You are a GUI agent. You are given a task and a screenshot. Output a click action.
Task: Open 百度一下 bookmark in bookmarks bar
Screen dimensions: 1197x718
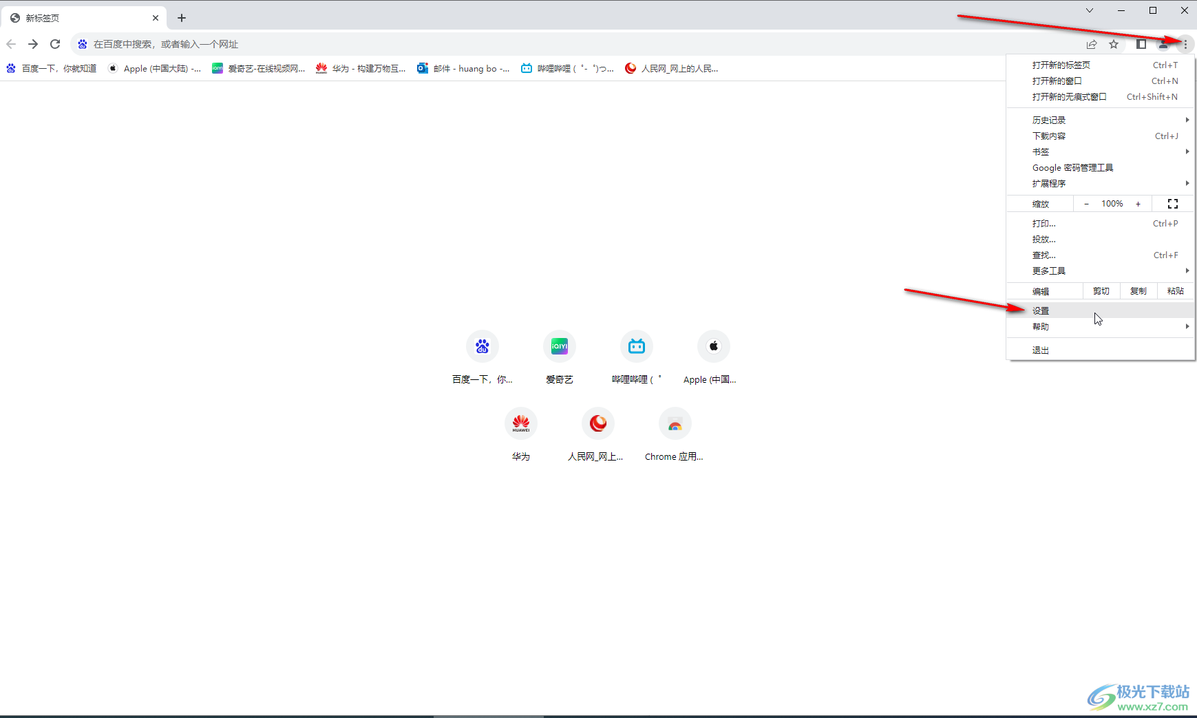point(52,68)
